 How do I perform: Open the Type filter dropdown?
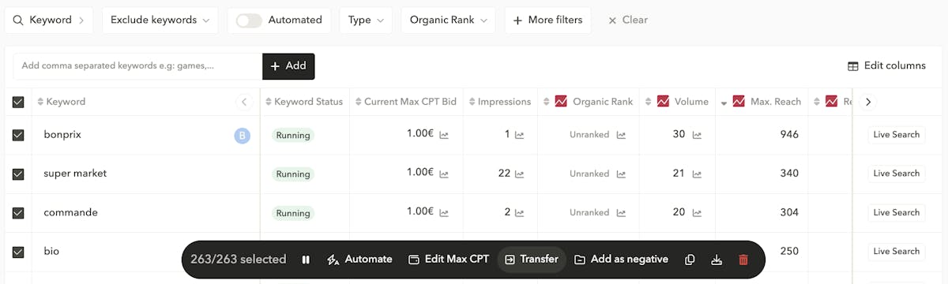click(x=366, y=21)
